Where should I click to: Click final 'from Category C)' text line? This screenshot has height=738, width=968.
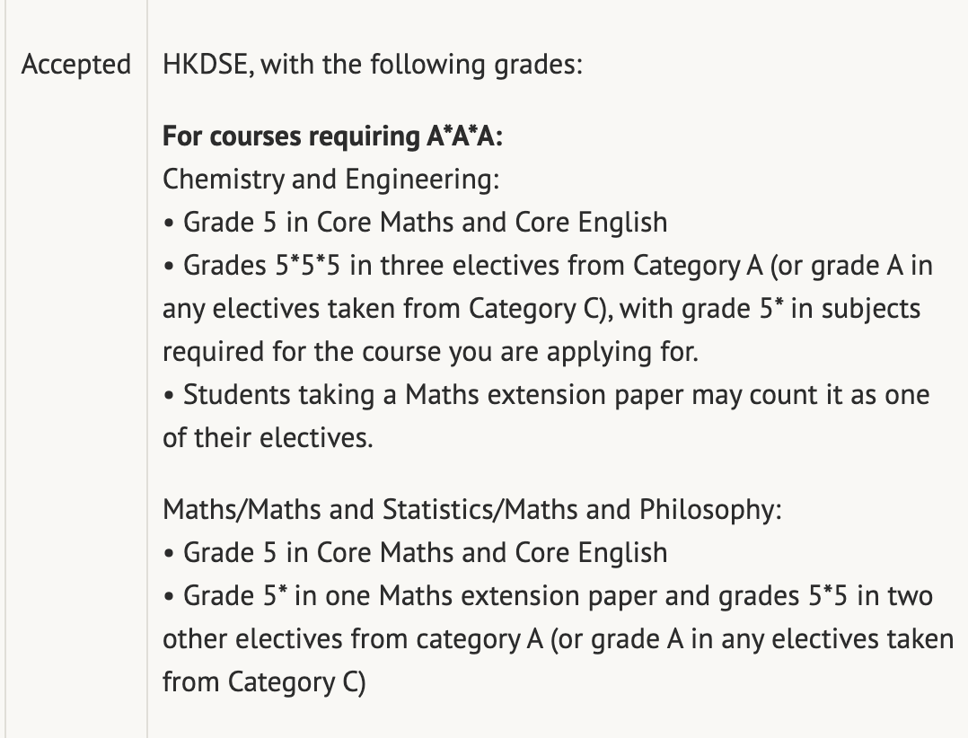coord(264,682)
